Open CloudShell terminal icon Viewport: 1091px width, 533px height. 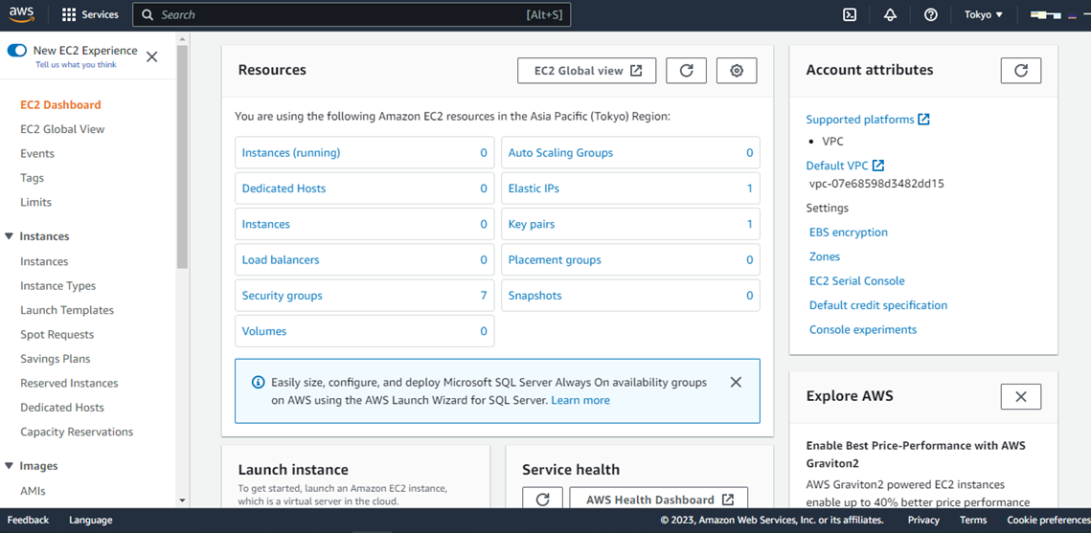tap(849, 14)
